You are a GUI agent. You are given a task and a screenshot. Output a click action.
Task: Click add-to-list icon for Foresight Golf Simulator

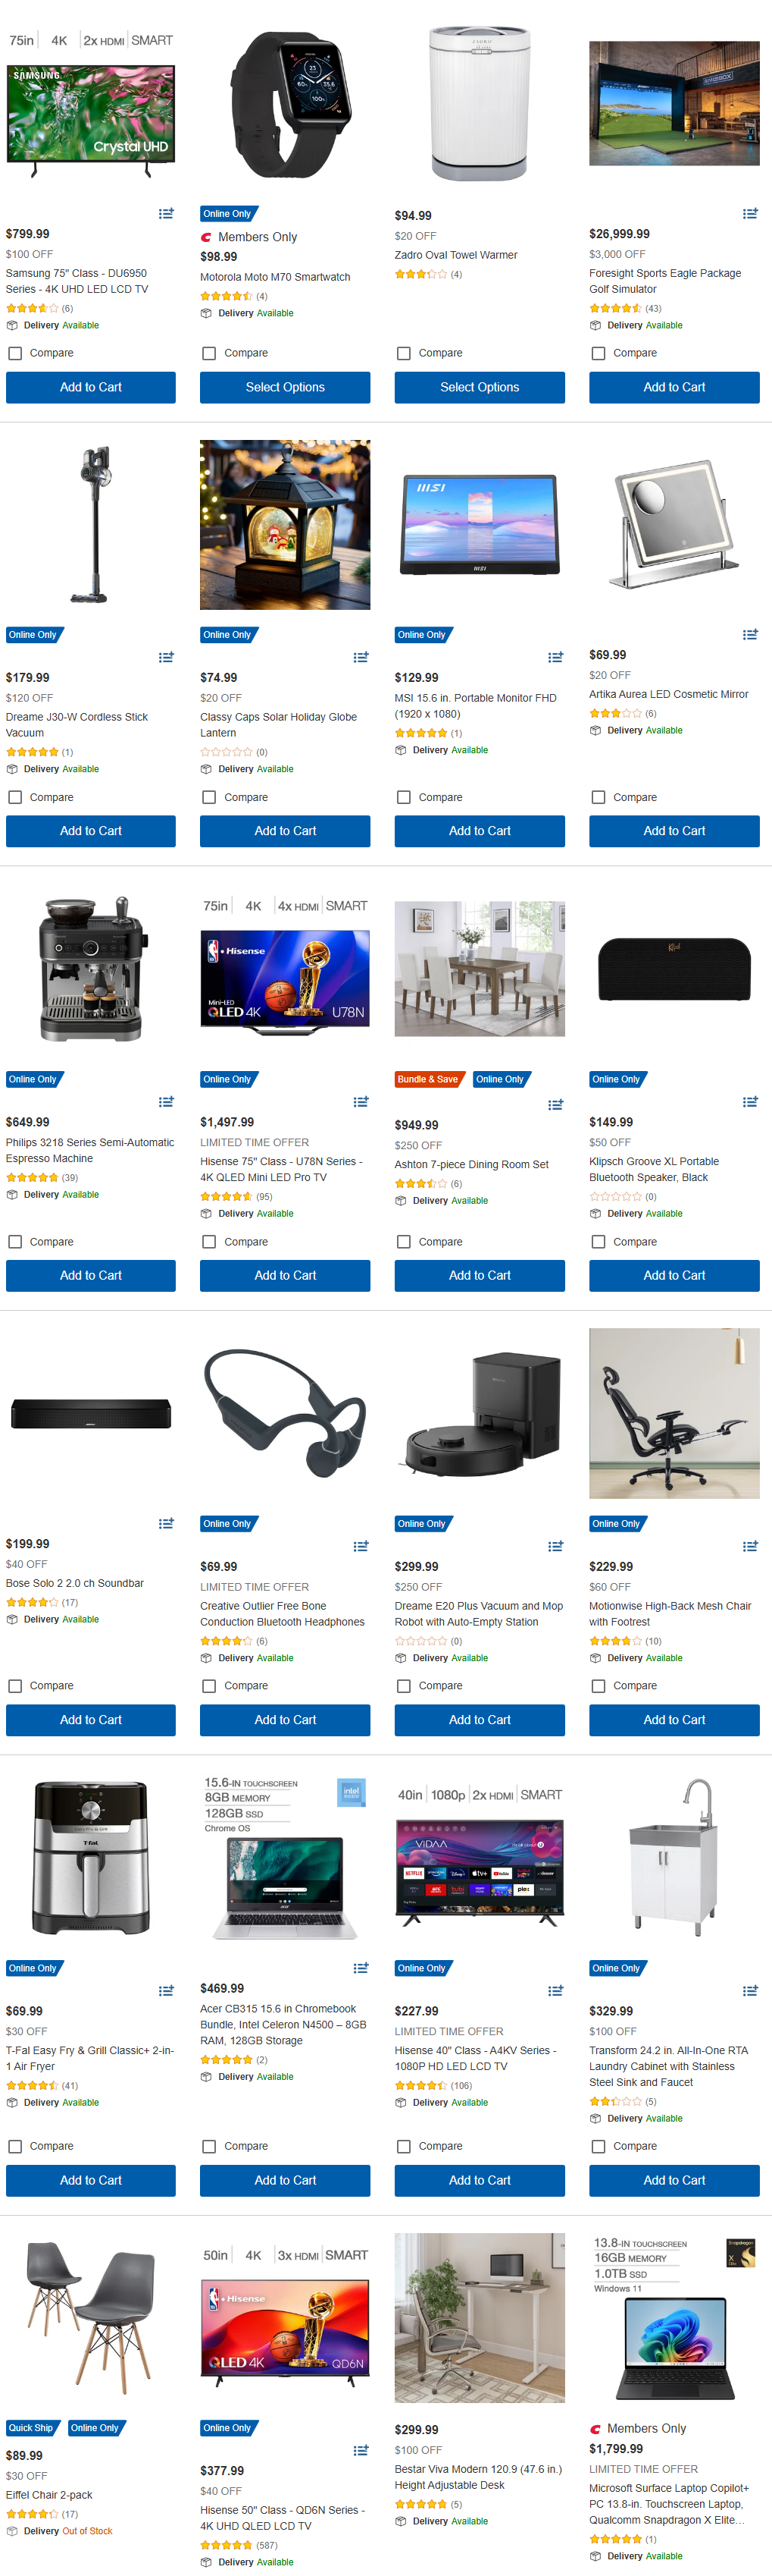(750, 214)
